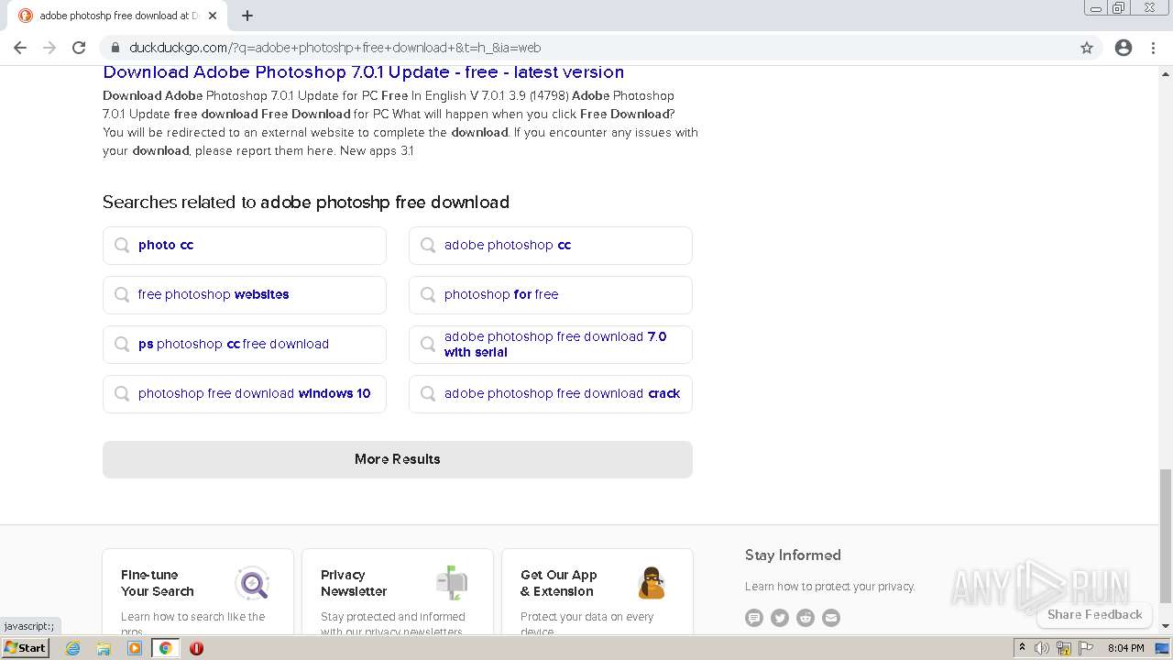This screenshot has height=660, width=1173.
Task: Click magnifier icon beside adobe photoshop cc
Action: click(428, 245)
